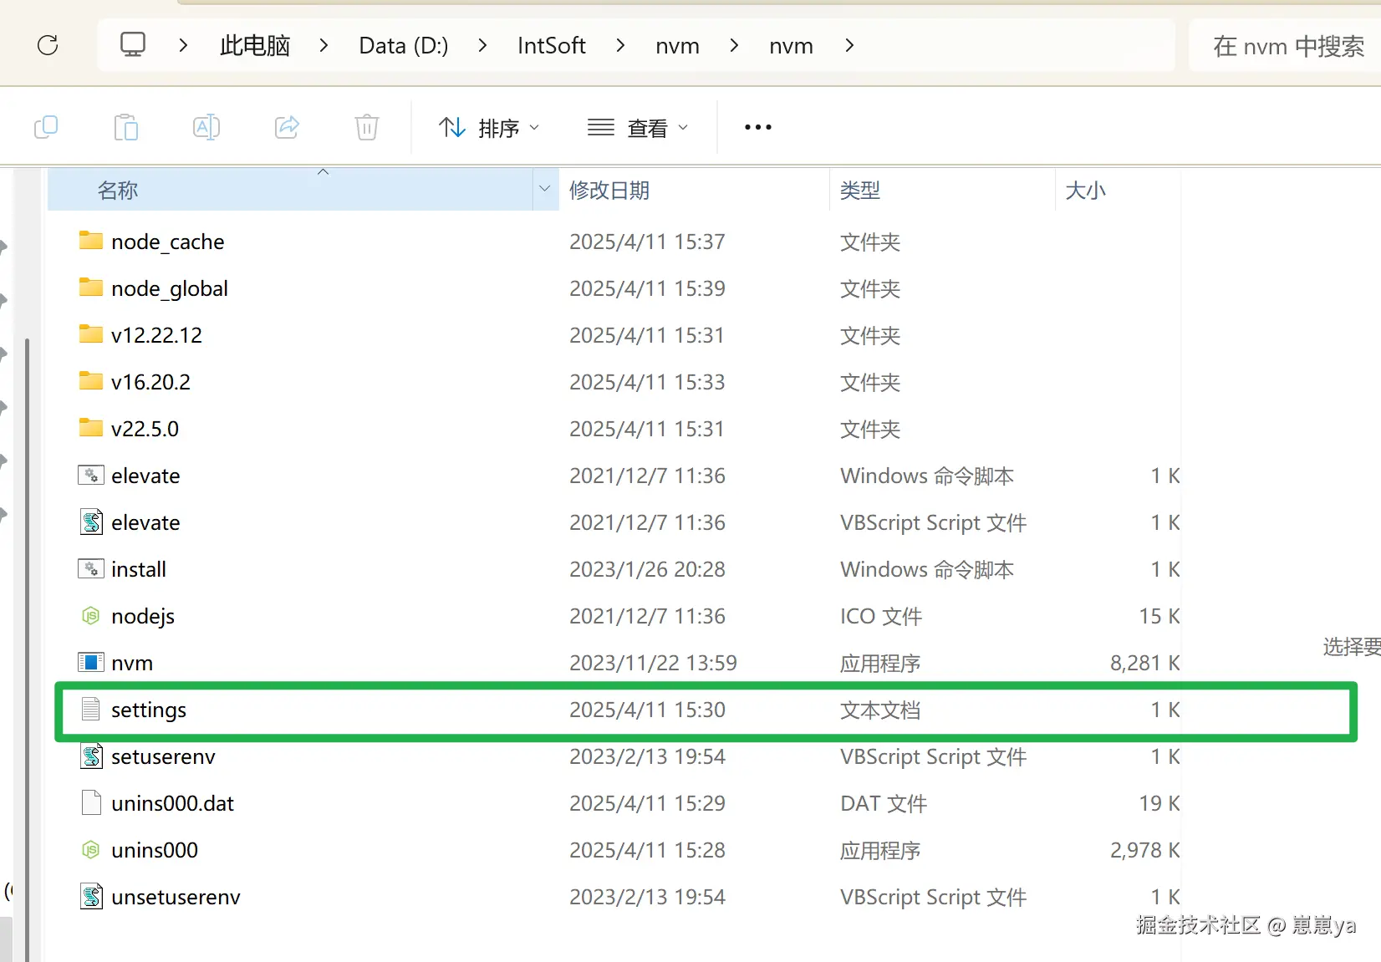
Task: Click the unins000 application icon
Action: click(91, 850)
